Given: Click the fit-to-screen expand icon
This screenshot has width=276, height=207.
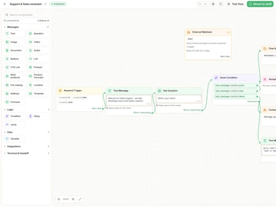Looking at the screenshot, I should click(x=80, y=199).
